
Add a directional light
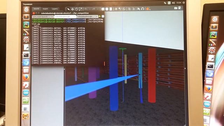click(x=124, y=9)
